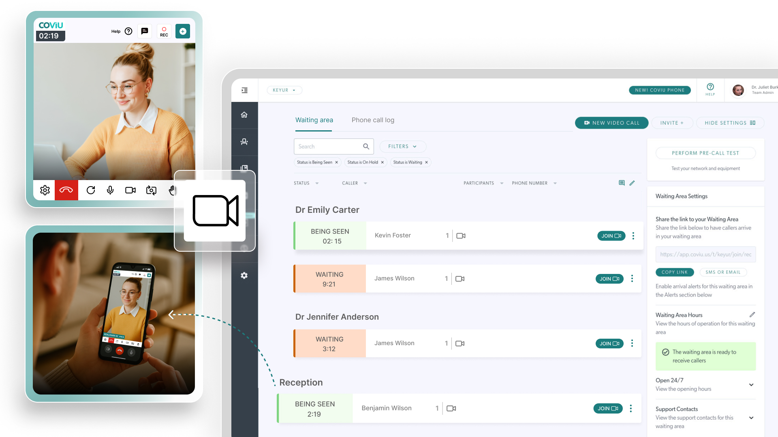The height and width of the screenshot is (437, 778).
Task: Refresh the call connection icon
Action: coord(91,190)
